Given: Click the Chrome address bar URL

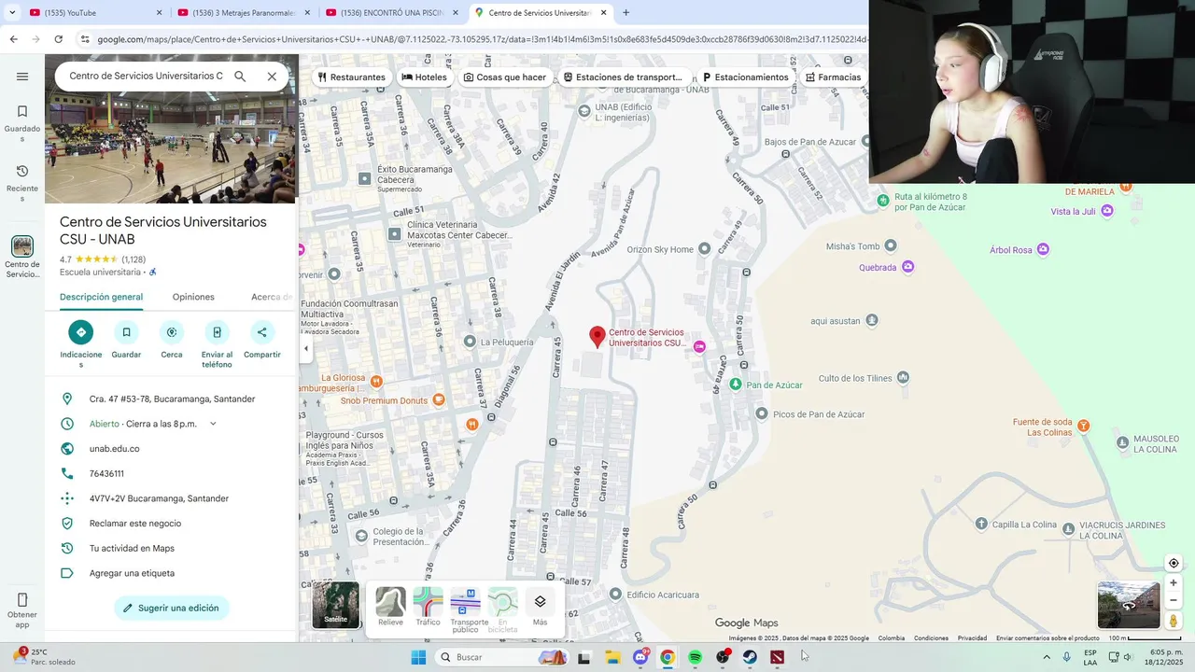Looking at the screenshot, I should [x=481, y=39].
